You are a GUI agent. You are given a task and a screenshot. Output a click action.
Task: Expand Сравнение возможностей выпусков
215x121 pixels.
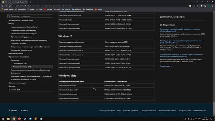point(10,34)
